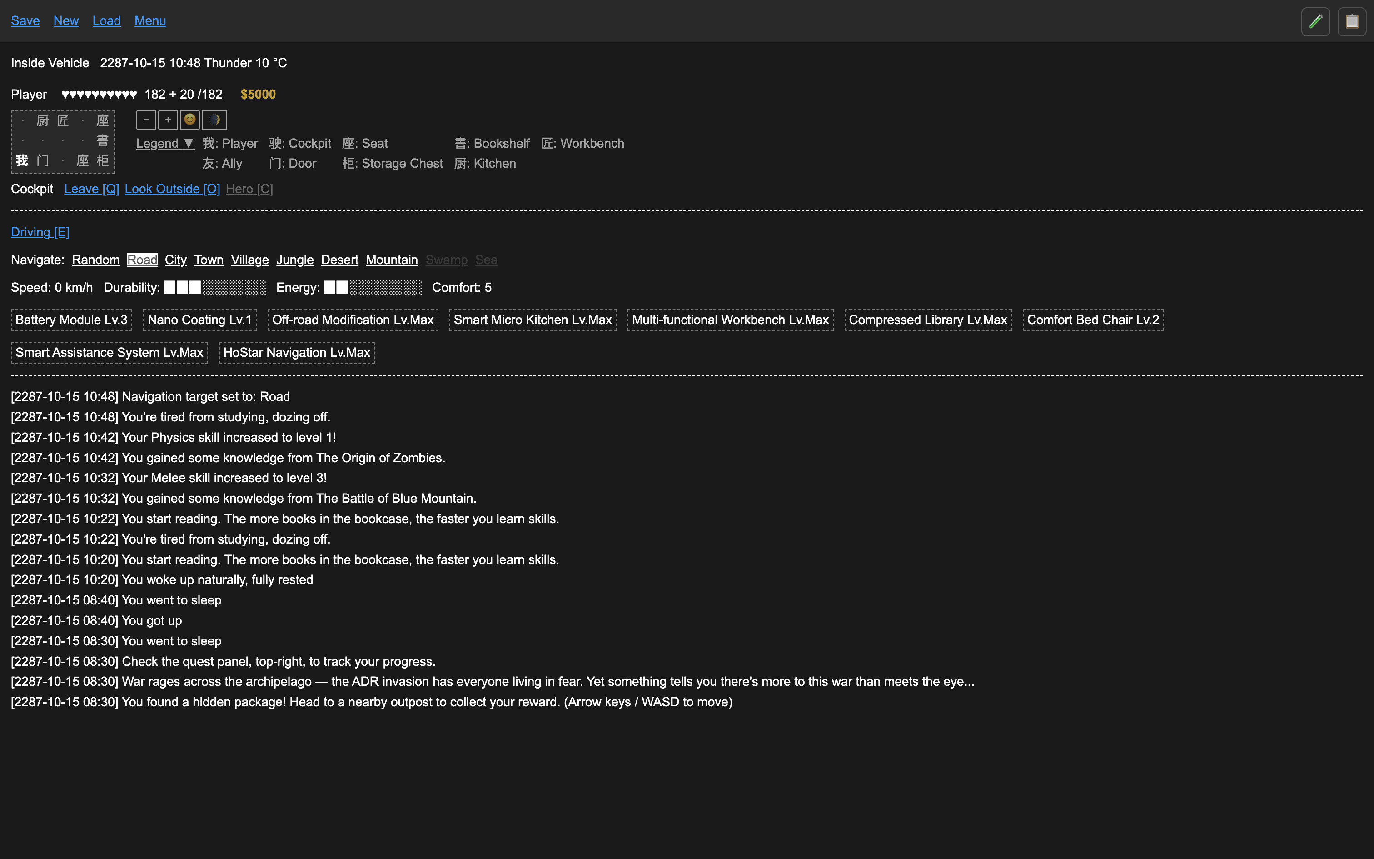Select the Seat tile above the Bookshelf
Viewport: 1374px width, 859px height.
[102, 120]
